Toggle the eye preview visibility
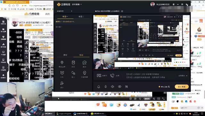 click(x=119, y=87)
